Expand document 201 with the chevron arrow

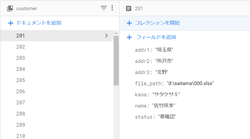pos(106,36)
